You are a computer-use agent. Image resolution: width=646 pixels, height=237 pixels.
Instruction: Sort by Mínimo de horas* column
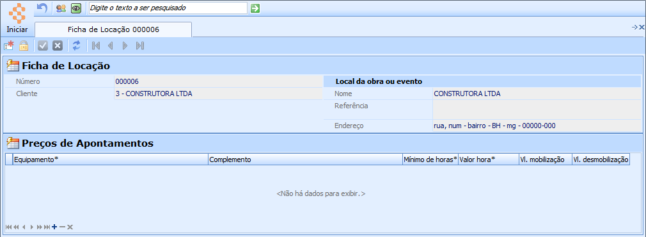click(430, 159)
